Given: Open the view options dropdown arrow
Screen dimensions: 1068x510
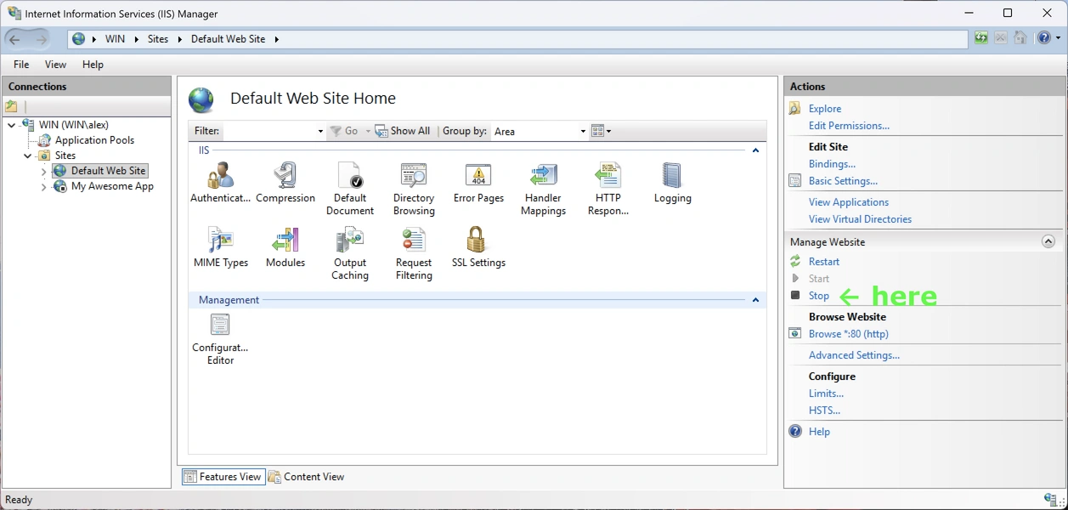Looking at the screenshot, I should 609,131.
